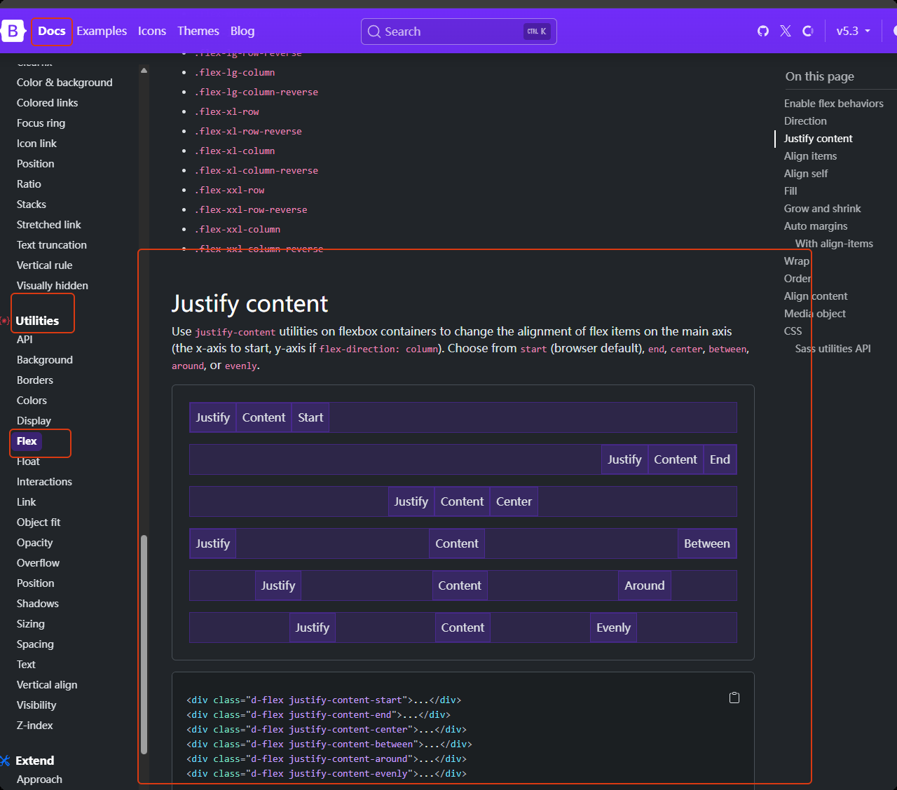Viewport: 897px width, 790px height.
Task: Navigate to Ratio in the sidebar
Action: pos(29,184)
